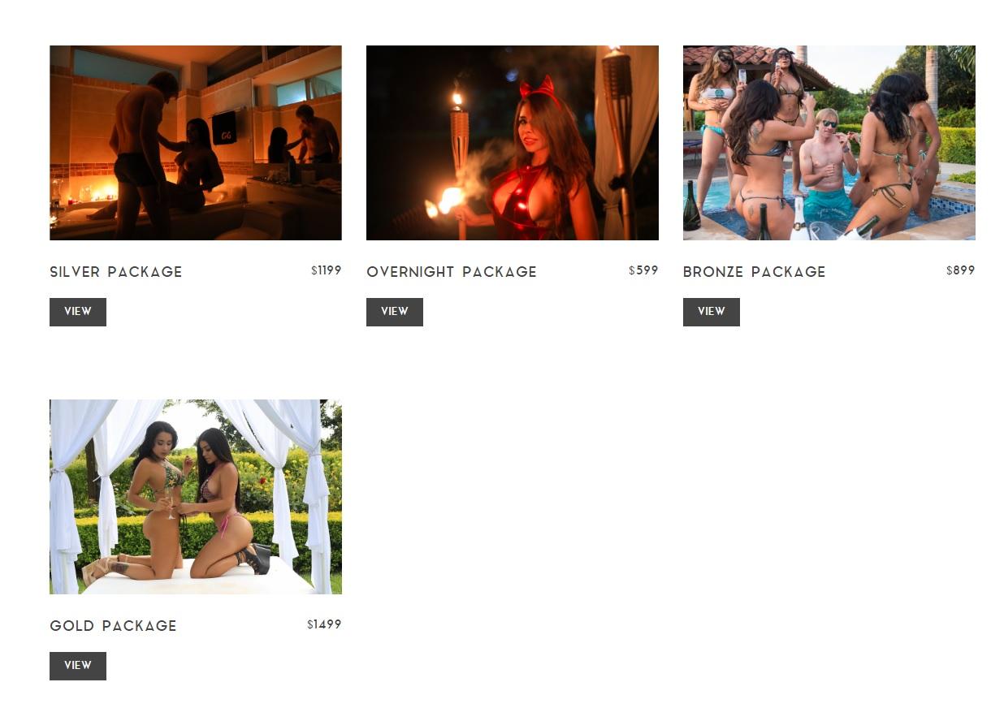Viewport: 1004px width, 708px height.
Task: Click the Silver Package thumbnail image
Action: point(196,143)
